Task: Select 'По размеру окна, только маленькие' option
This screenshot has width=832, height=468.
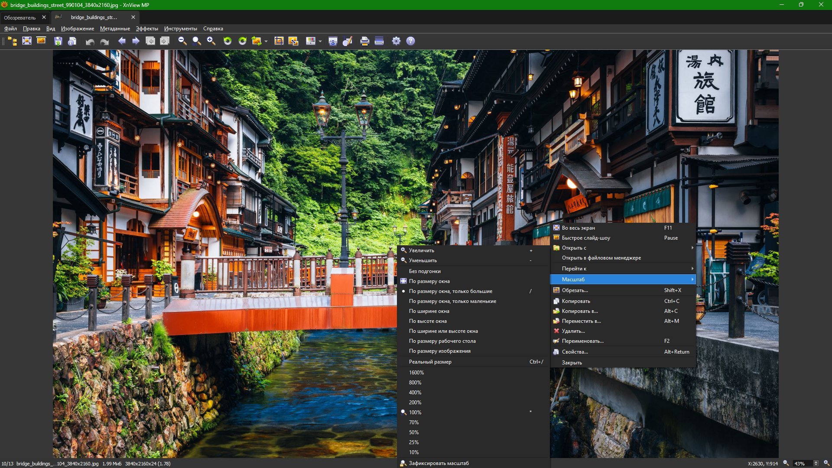Action: point(452,301)
